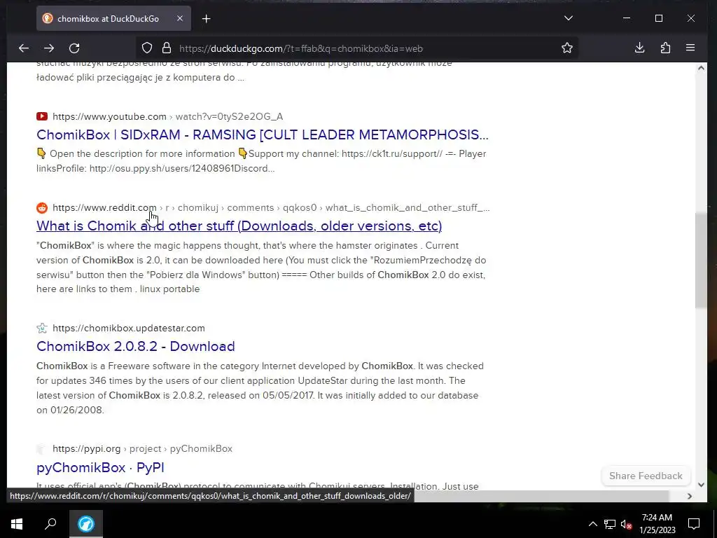Open the notification center icon

tap(694, 524)
